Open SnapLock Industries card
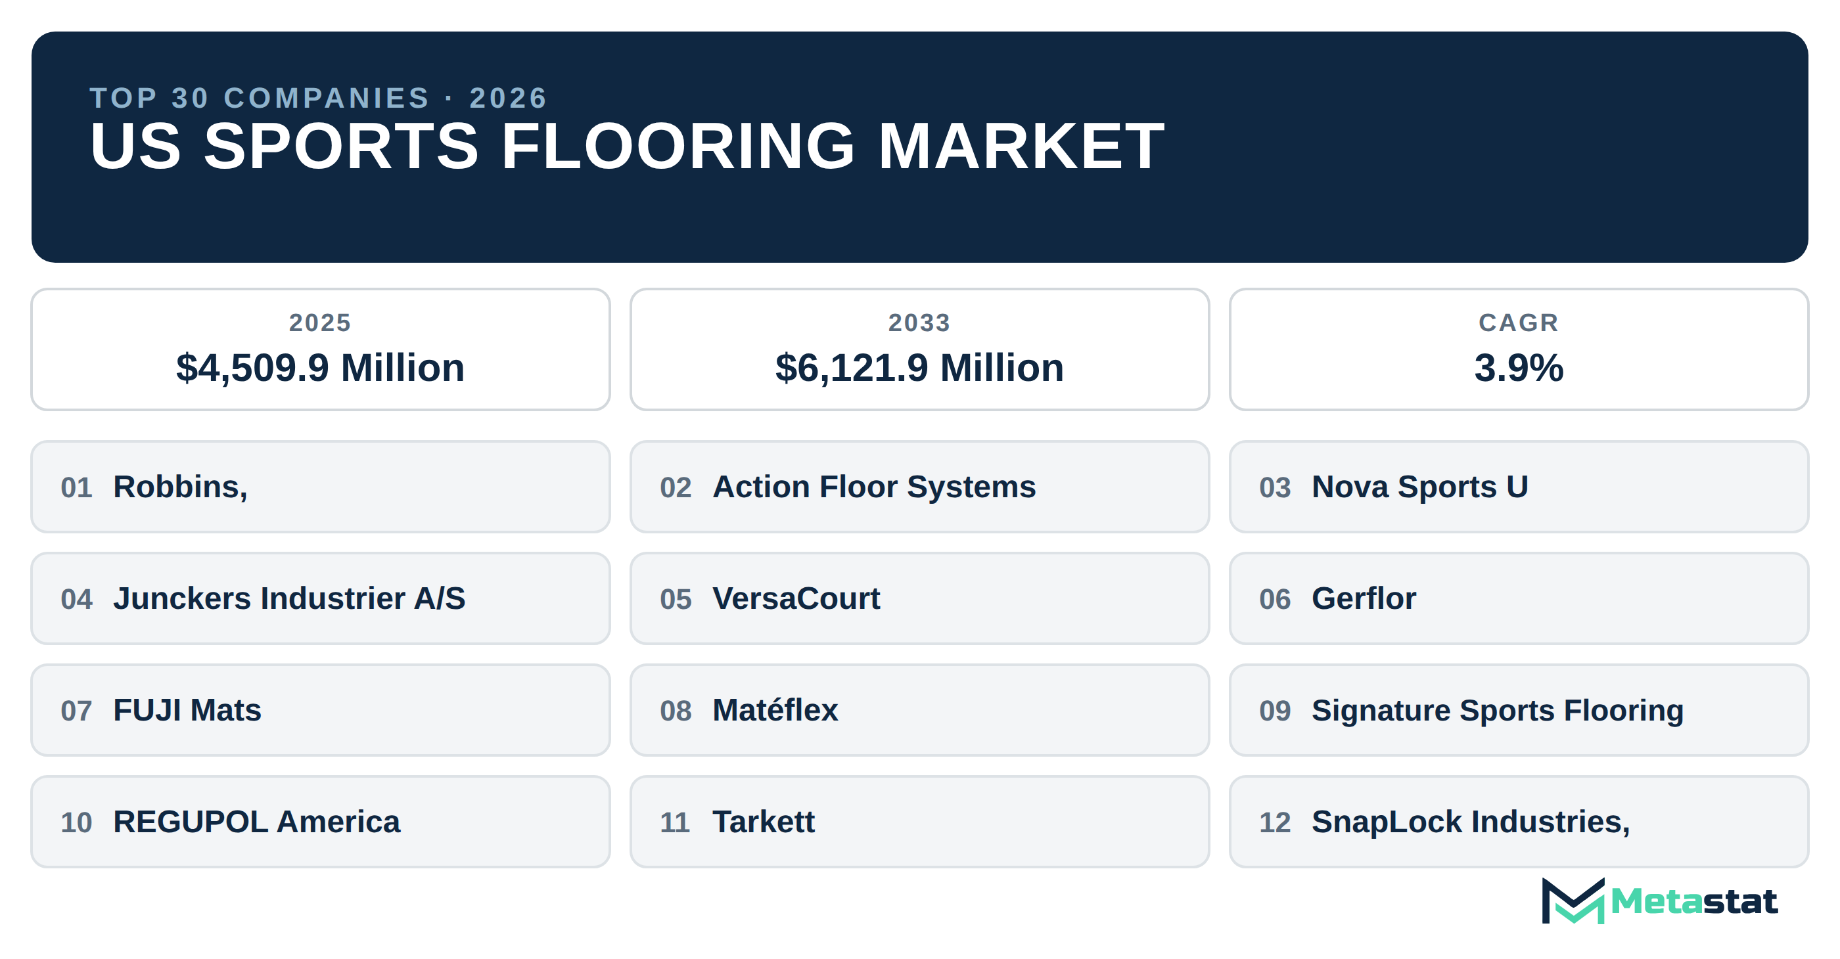The height and width of the screenshot is (959, 1840). (1519, 822)
